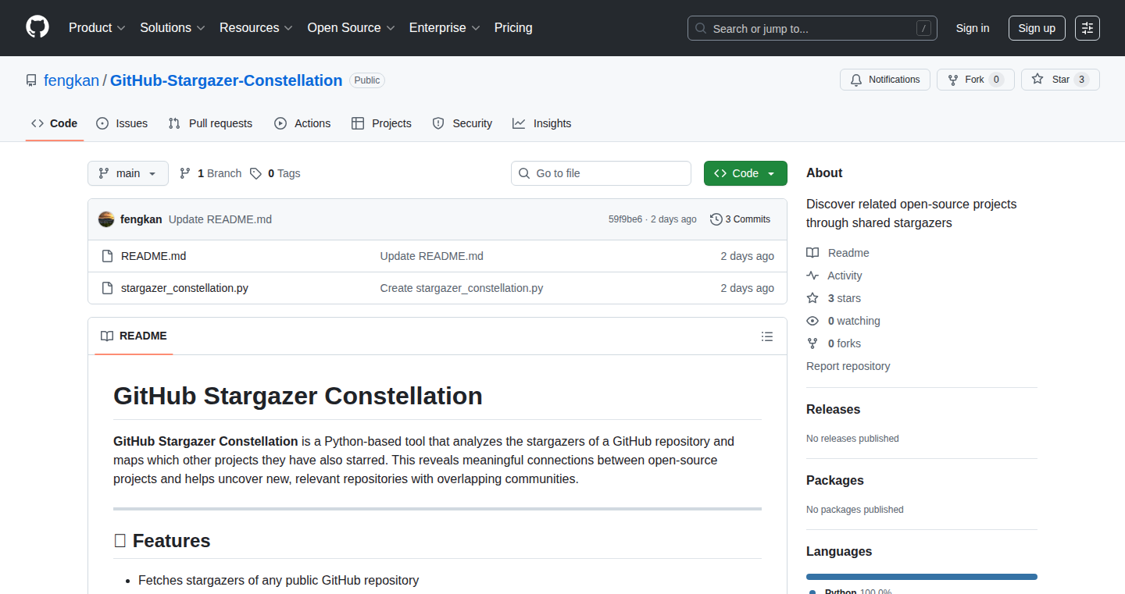The width and height of the screenshot is (1125, 594).
Task: Open the Pricing page
Action: click(x=513, y=28)
